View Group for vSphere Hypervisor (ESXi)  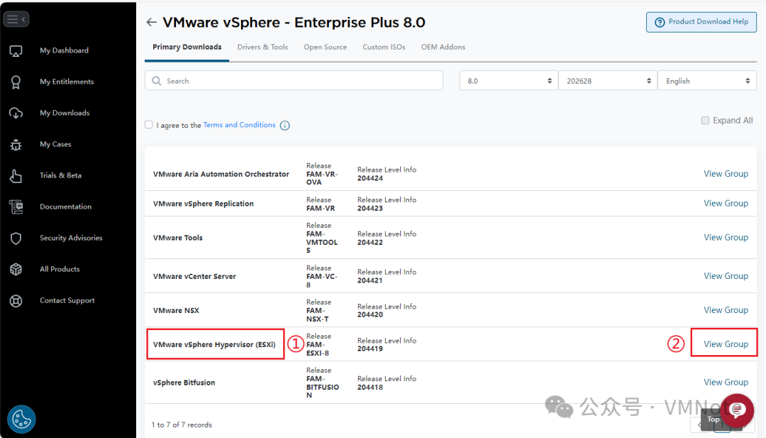tap(726, 344)
